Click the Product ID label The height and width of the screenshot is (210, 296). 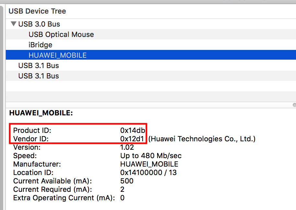(32, 130)
